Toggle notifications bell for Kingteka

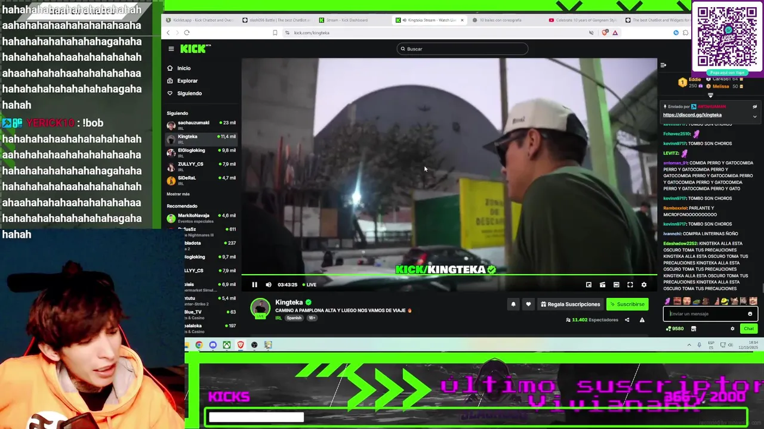(513, 304)
